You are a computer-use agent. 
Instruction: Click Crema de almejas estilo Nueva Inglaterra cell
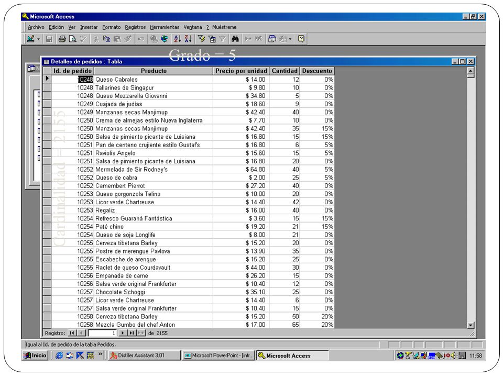(154, 120)
